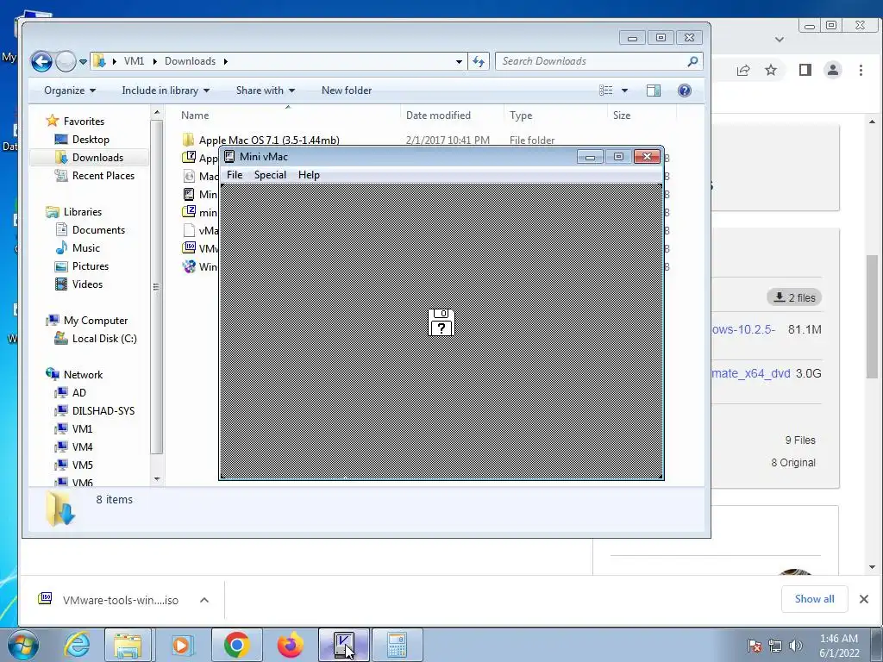Open the Music library
The height and width of the screenshot is (662, 883).
(85, 248)
